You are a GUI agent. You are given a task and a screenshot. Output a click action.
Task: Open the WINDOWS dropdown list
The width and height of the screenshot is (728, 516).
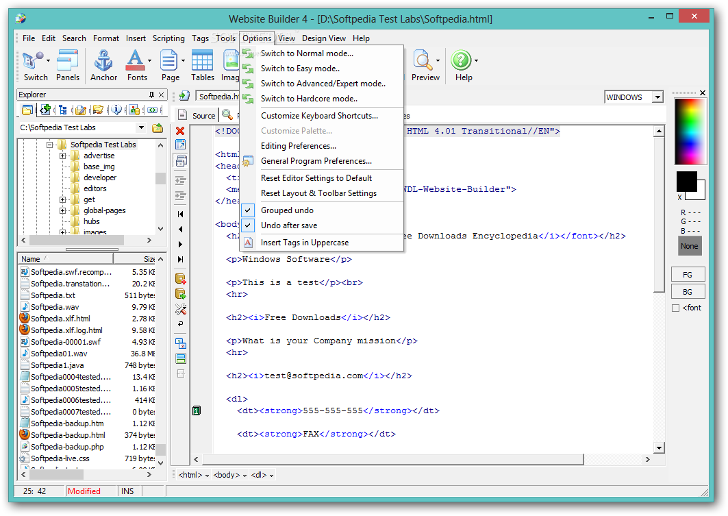[657, 97]
